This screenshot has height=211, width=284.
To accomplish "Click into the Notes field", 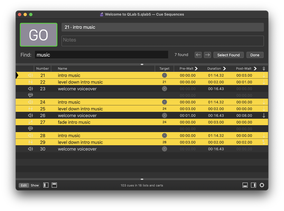I will 162,41.
